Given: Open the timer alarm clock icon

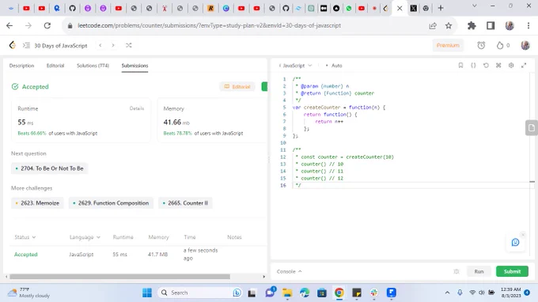Looking at the screenshot, I should click(x=481, y=45).
